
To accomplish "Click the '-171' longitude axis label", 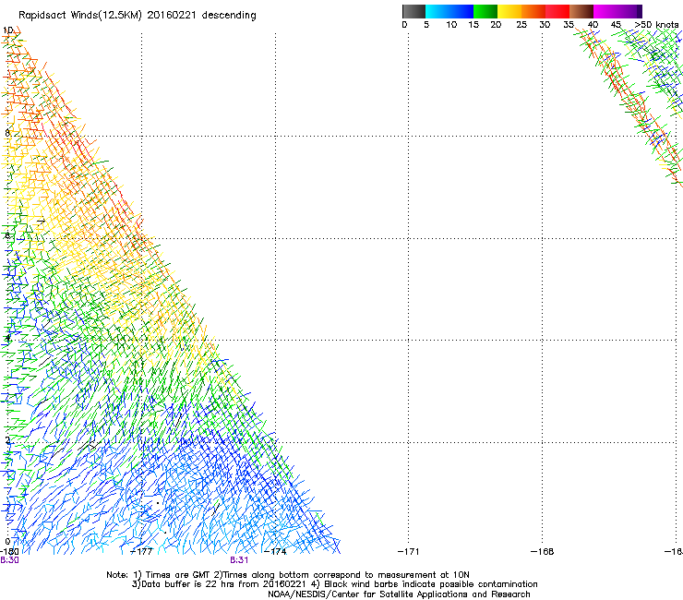I will point(408,552).
